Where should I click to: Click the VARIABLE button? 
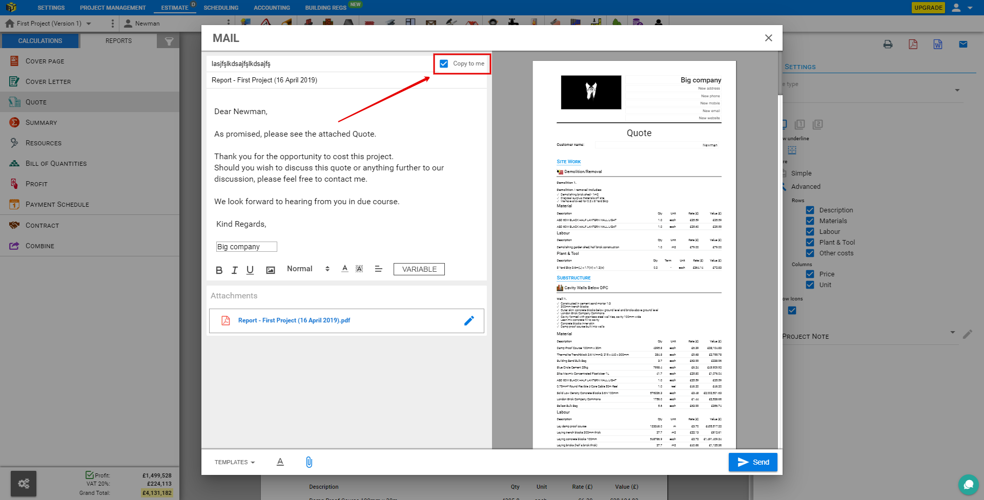click(x=419, y=269)
